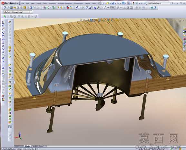Click the yellow checklist icon in top toolbar
This screenshot has width=186, height=150.
point(25,8)
